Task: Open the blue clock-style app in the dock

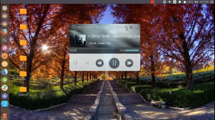Action: click(x=5, y=72)
